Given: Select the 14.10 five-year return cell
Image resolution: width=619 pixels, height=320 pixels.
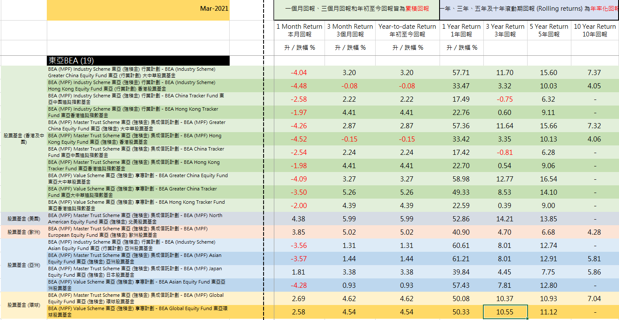Looking at the screenshot, I should [549, 192].
